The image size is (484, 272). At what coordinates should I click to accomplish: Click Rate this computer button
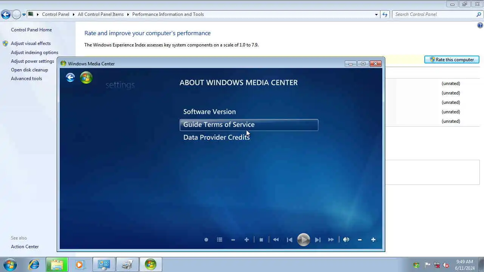pos(452,60)
